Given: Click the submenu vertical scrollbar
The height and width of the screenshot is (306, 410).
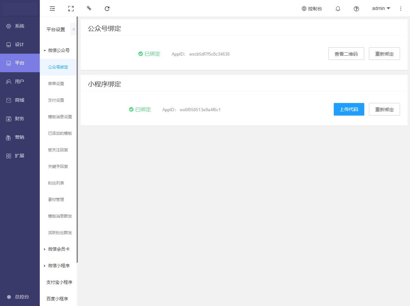Looking at the screenshot, I should 77,139.
